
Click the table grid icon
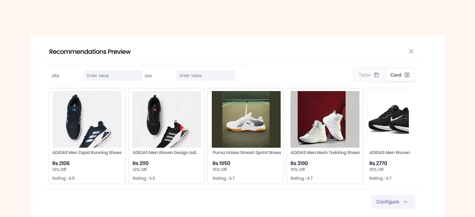tap(376, 75)
